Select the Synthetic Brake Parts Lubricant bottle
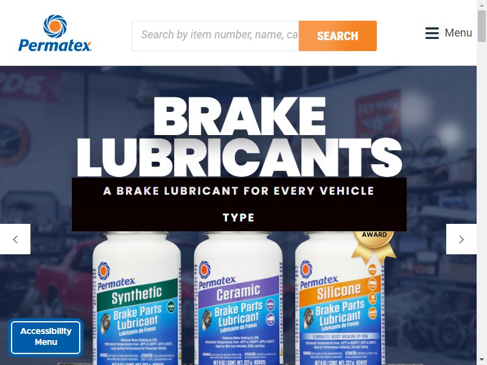The width and height of the screenshot is (487, 365). [136, 299]
